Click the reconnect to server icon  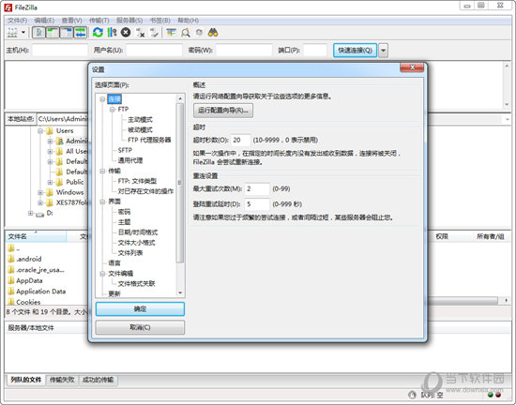coord(154,33)
